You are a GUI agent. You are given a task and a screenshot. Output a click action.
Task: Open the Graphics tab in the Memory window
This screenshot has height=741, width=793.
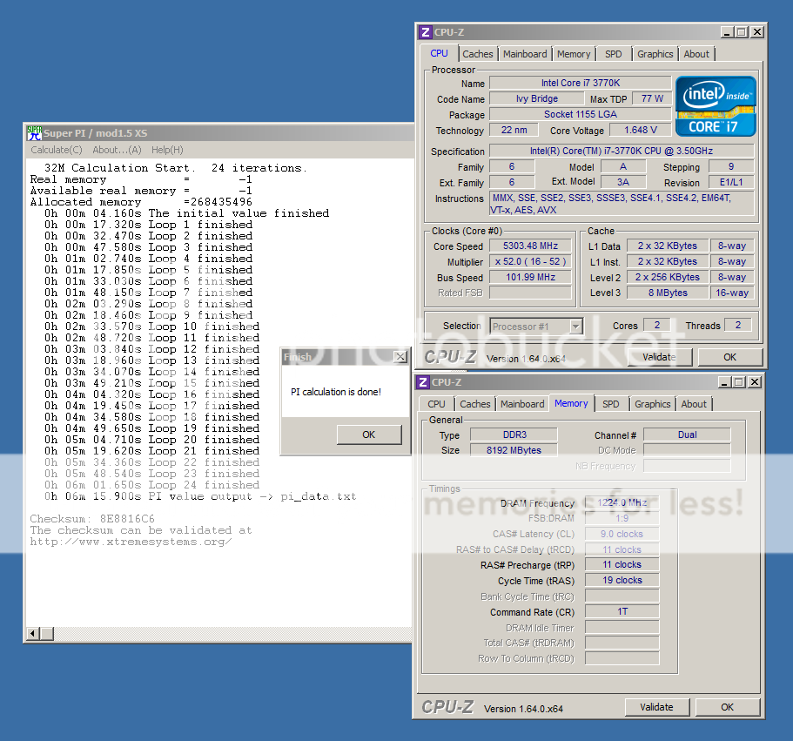(653, 403)
